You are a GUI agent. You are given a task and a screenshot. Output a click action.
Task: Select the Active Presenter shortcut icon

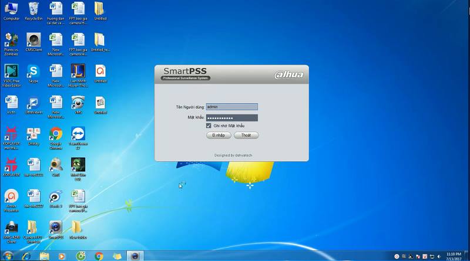[11, 201]
